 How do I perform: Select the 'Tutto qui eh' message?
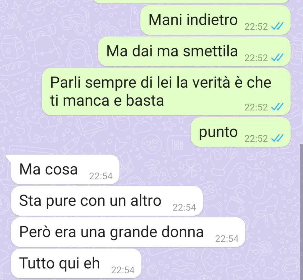pyautogui.click(x=76, y=263)
